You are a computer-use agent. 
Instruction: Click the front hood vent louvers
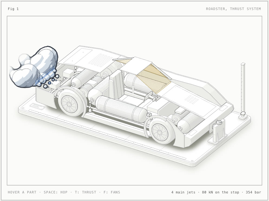[192, 100]
